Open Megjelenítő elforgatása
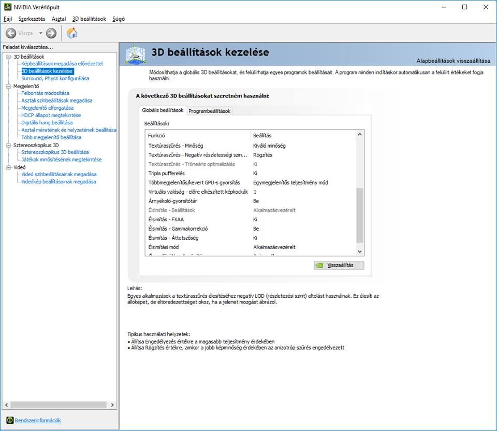Viewport: 497px width, 431px height. point(47,108)
